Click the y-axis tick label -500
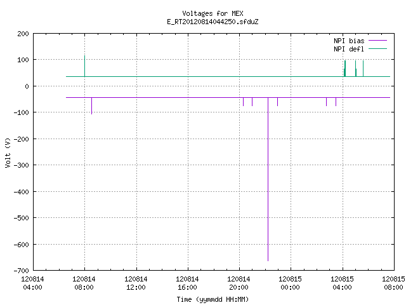 click(21, 218)
